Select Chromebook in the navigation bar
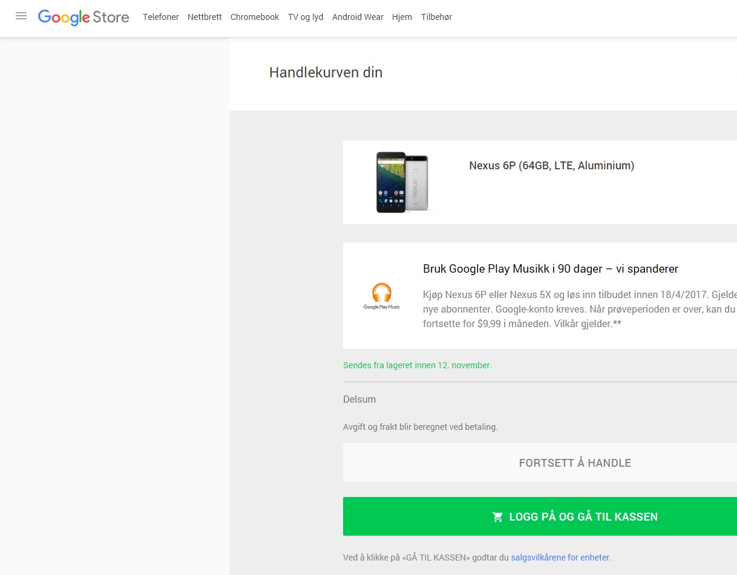737x575 pixels. coord(255,17)
